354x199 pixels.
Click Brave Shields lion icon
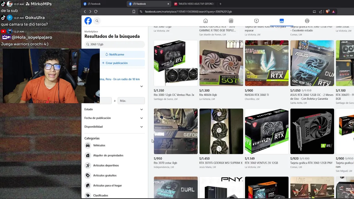tap(328, 12)
